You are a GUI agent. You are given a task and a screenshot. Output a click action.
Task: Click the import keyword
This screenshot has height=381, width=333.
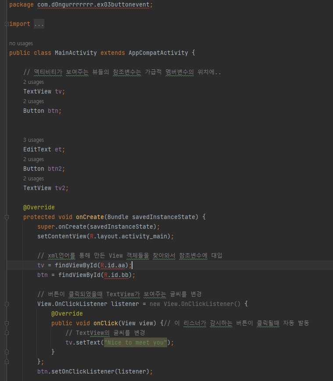coord(20,24)
